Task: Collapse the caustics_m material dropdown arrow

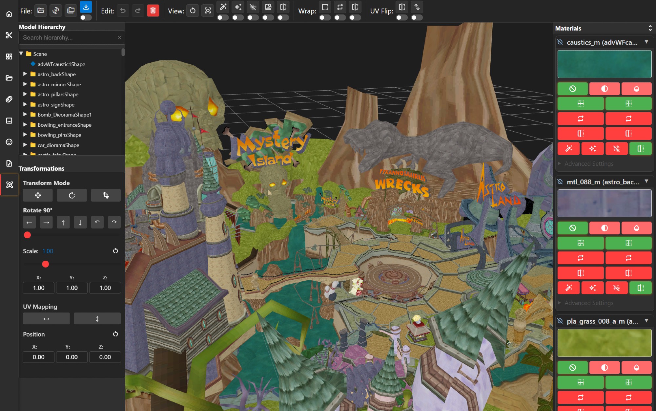Action: coord(646,42)
